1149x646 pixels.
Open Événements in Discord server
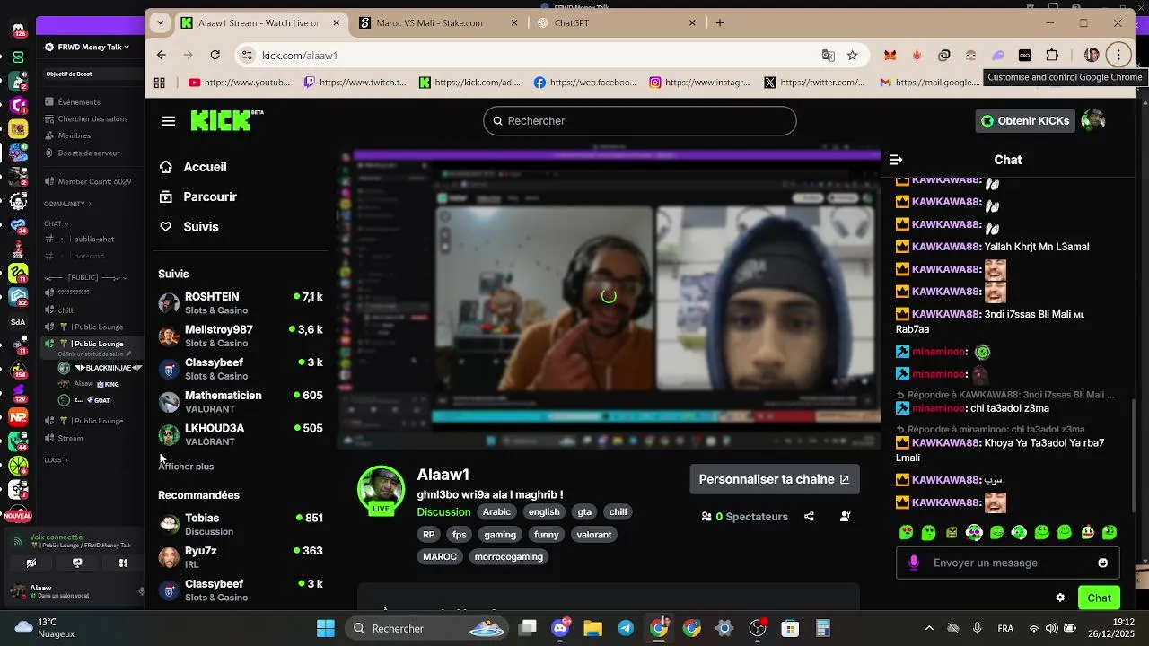[x=79, y=102]
